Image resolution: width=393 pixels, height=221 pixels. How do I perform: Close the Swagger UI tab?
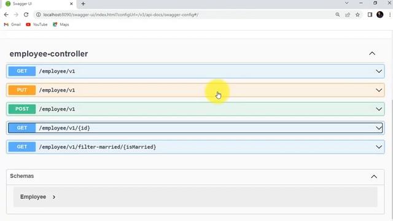coord(71,4)
